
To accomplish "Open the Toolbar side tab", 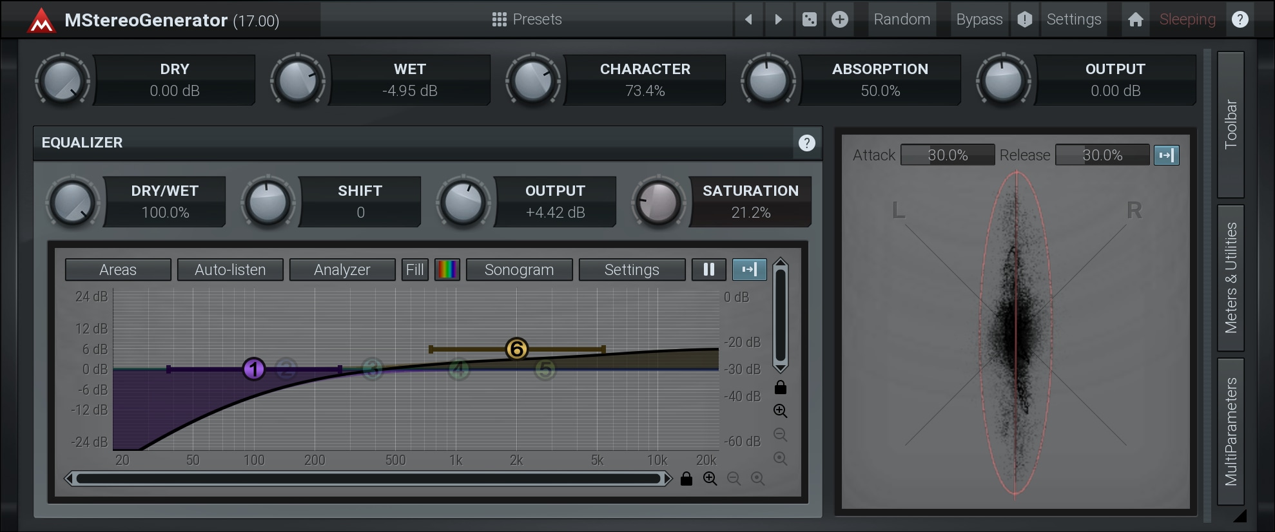I will 1231,124.
